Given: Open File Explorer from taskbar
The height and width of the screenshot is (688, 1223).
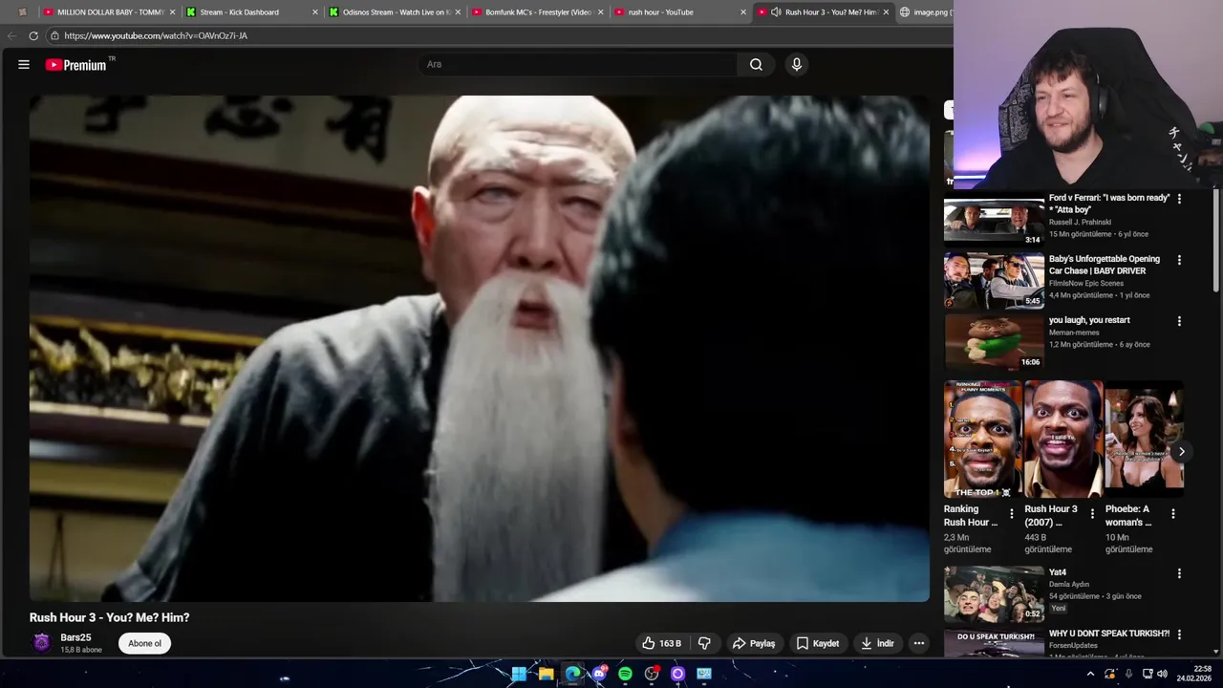Looking at the screenshot, I should click(x=547, y=674).
